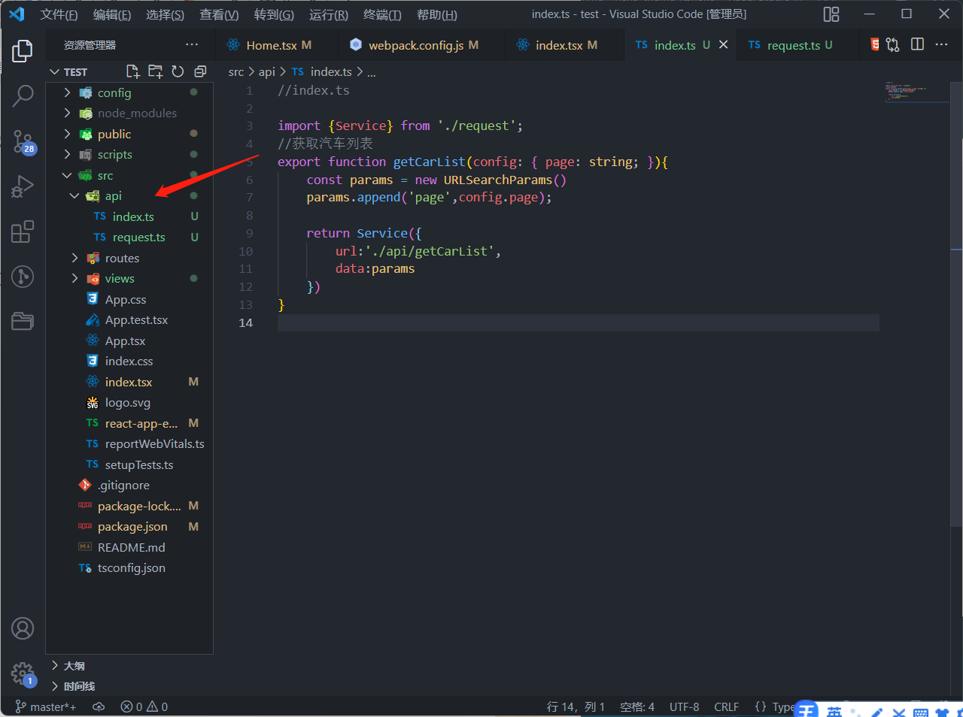
Task: Switch to the request.ts editor tab
Action: click(796, 45)
